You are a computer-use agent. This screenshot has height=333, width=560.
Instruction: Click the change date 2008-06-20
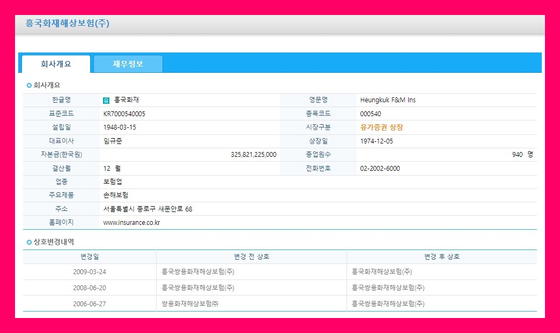click(89, 288)
